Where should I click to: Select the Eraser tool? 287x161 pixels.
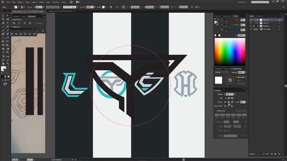8,34
